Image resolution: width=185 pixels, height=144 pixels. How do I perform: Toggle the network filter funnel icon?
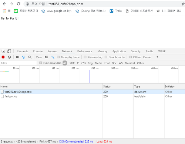pos(24,57)
